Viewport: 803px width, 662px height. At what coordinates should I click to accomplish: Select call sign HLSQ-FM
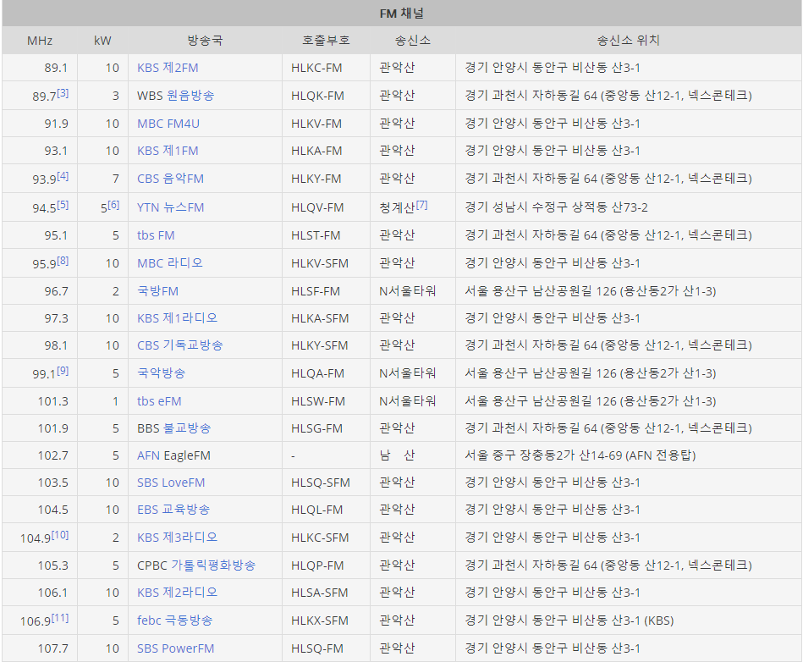[317, 648]
